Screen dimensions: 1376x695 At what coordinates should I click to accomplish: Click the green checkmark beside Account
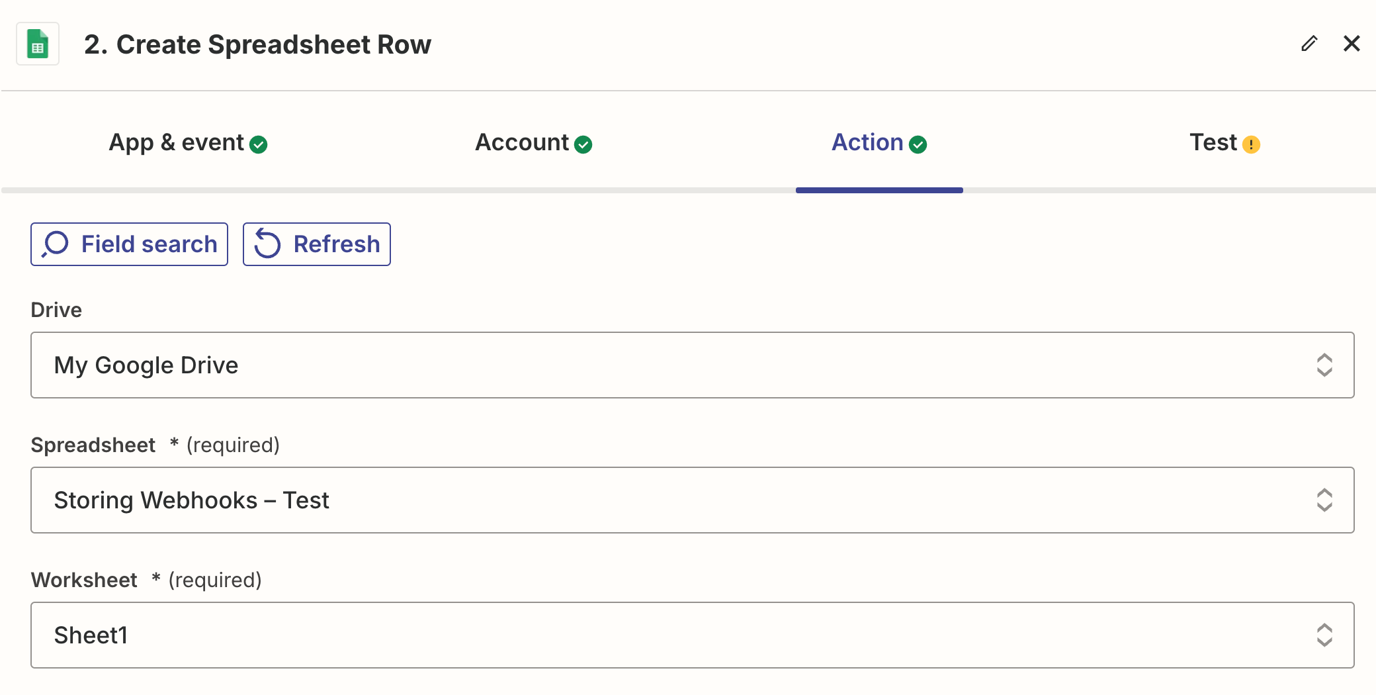click(x=583, y=144)
